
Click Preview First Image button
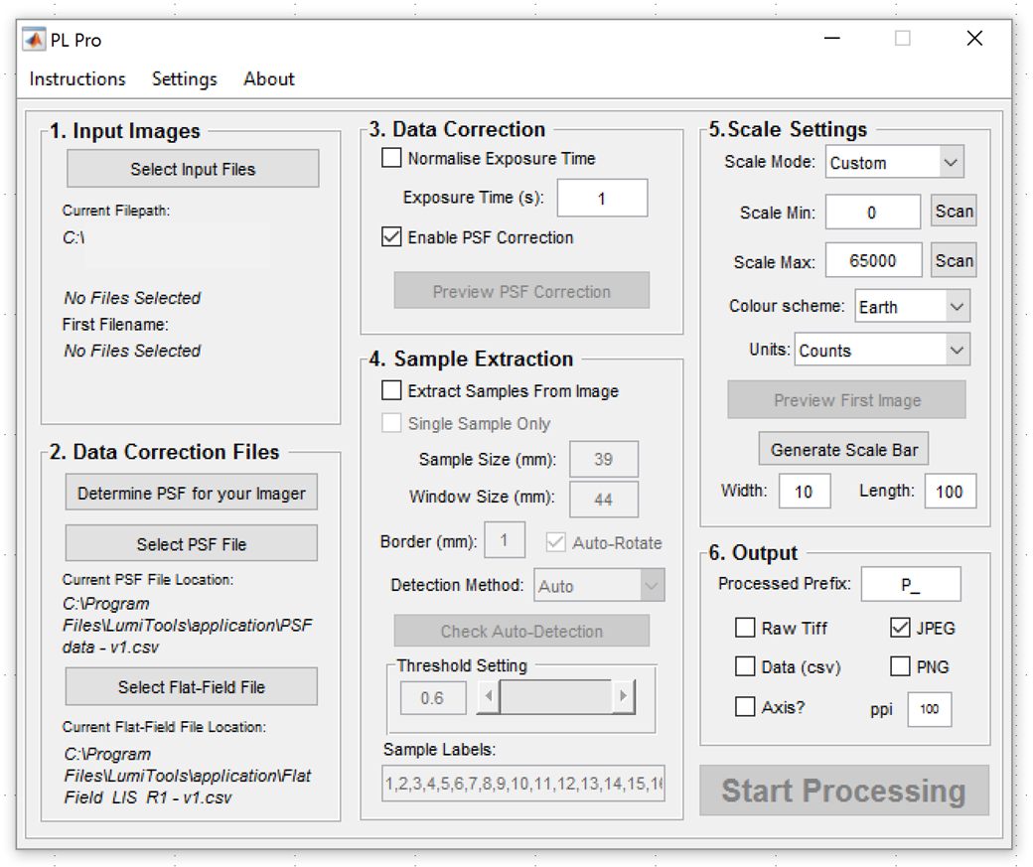(x=846, y=399)
